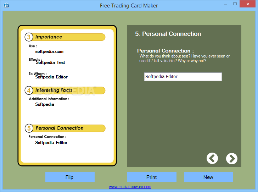Click 'Additional Information :' label
Image resolution: width=258 pixels, height=192 pixels.
pos(49,99)
